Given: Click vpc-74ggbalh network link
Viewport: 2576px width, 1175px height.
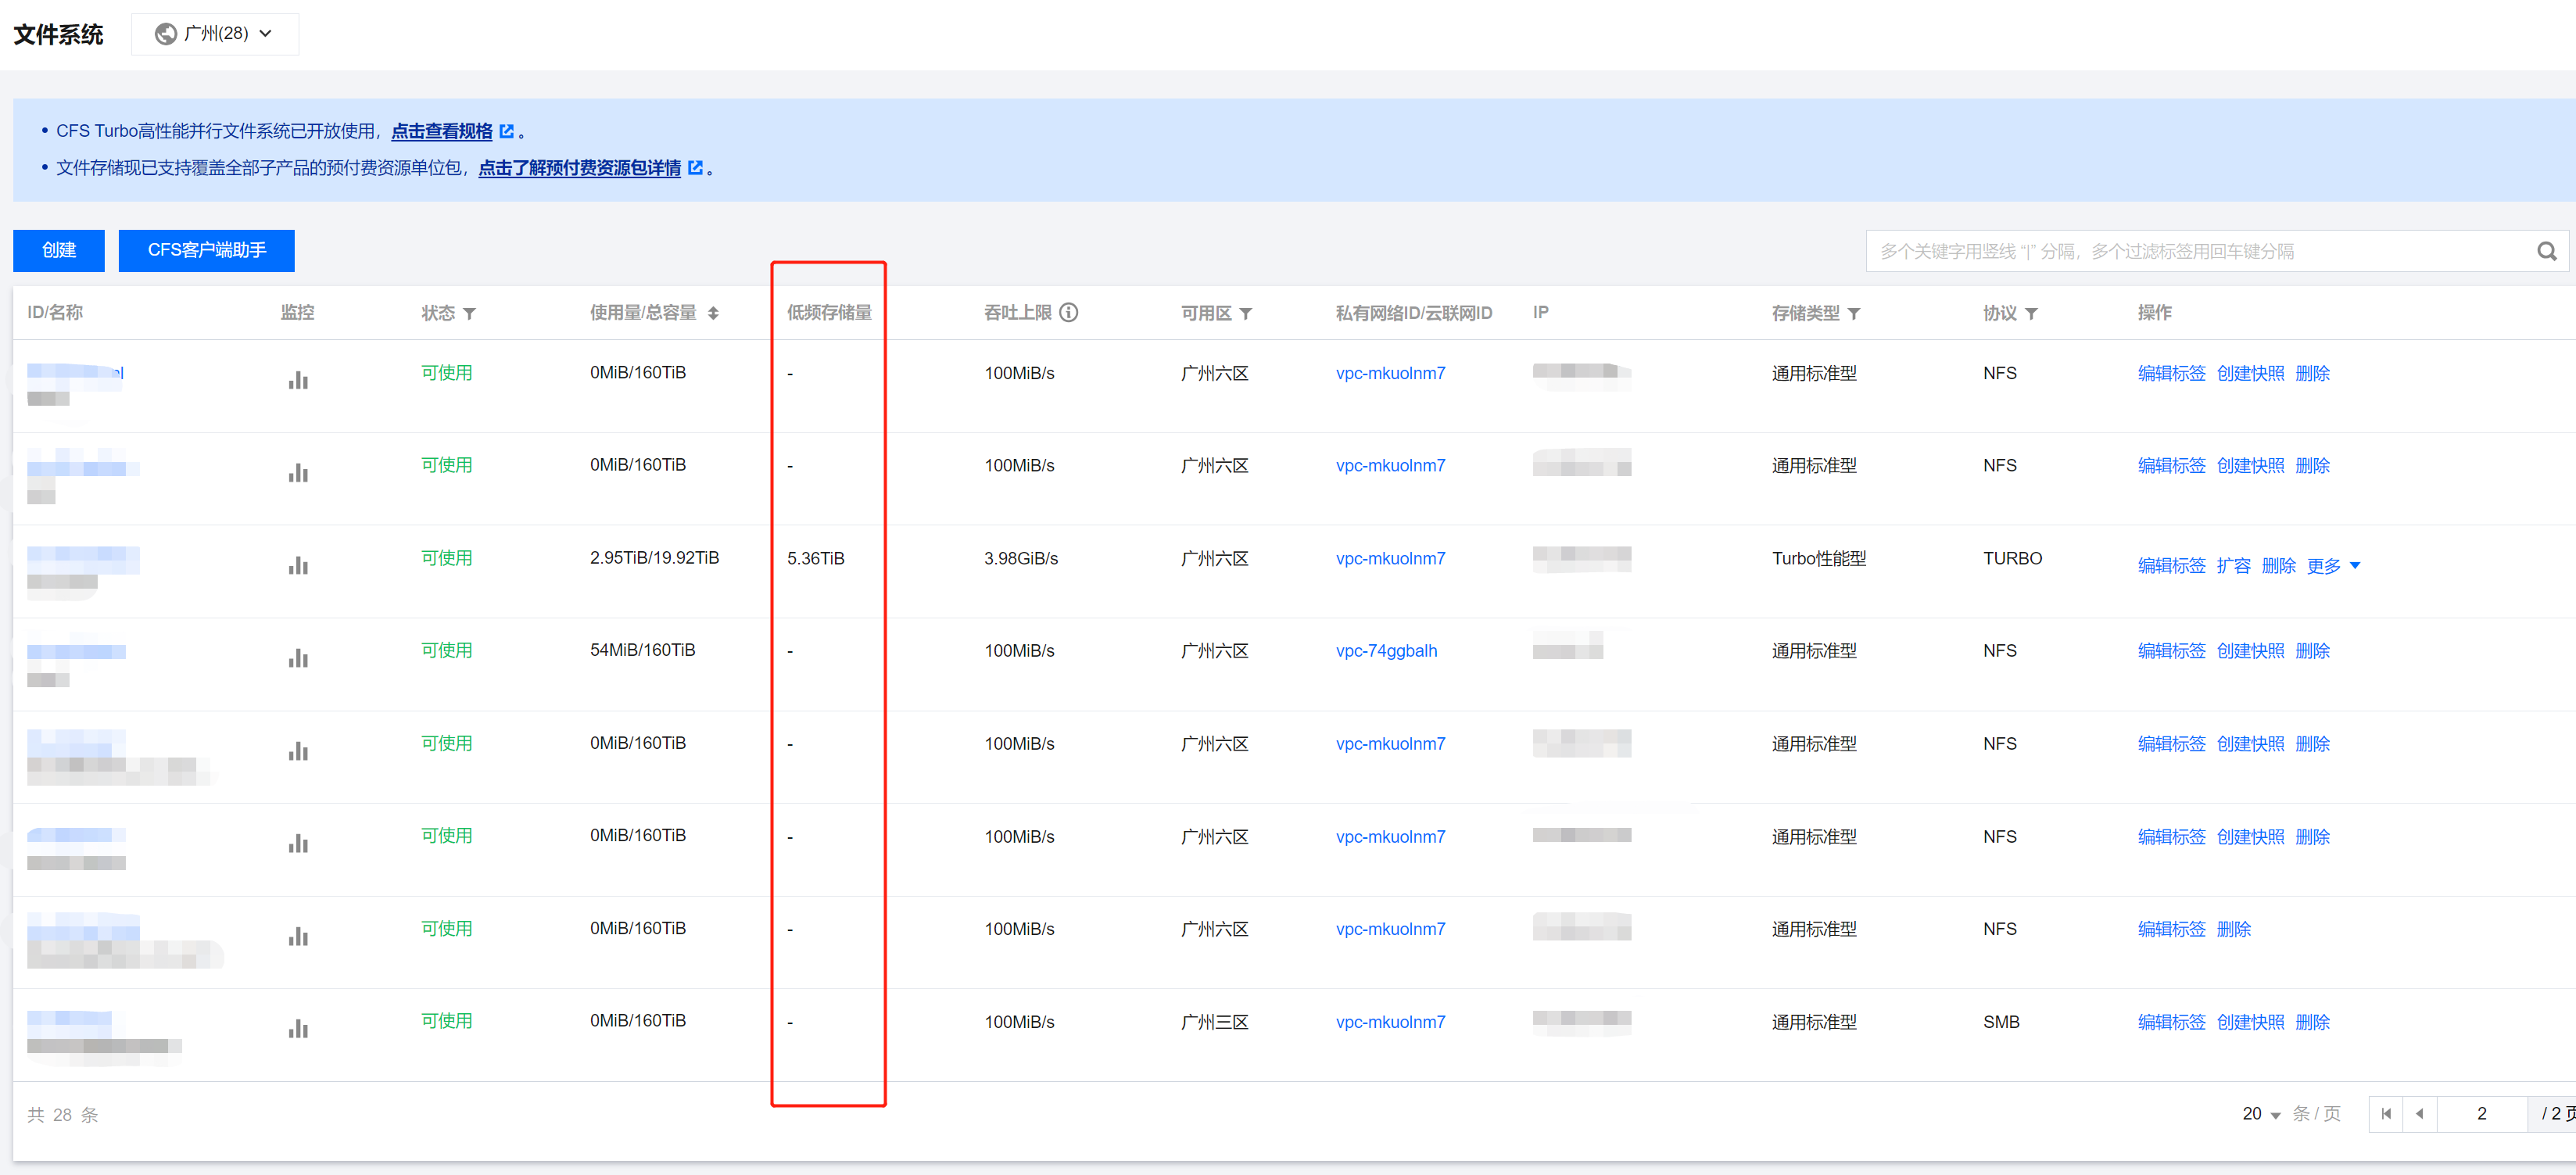Looking at the screenshot, I should click(1386, 651).
